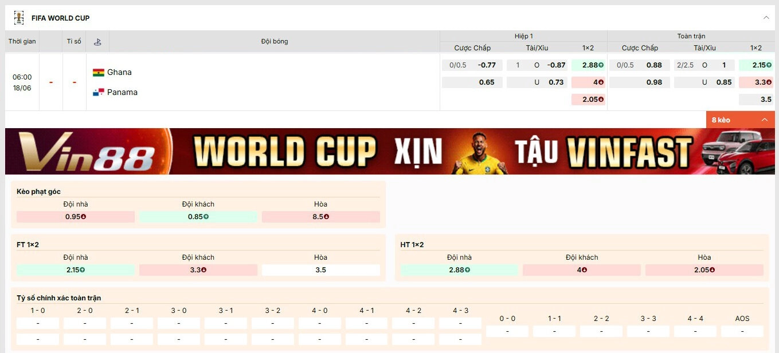Image resolution: width=779 pixels, height=353 pixels.
Task: Pick corner bet home odds 0.95
Action: [x=76, y=217]
